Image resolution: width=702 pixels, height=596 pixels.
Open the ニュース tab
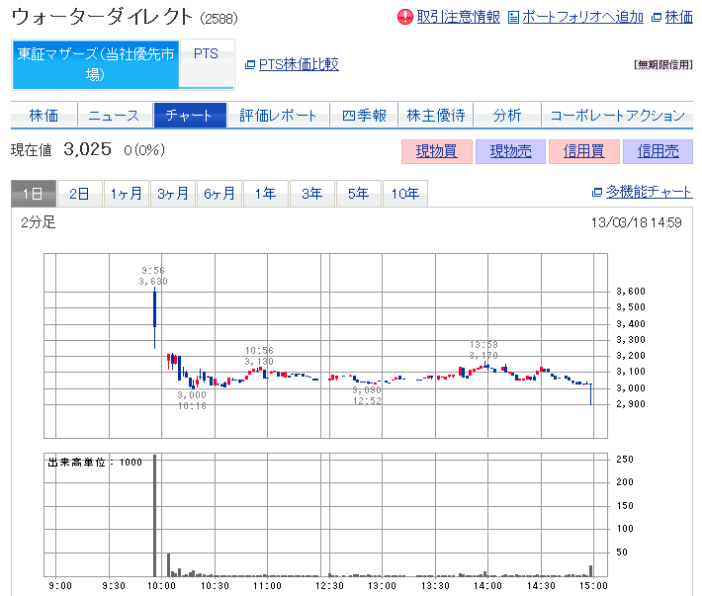[114, 116]
